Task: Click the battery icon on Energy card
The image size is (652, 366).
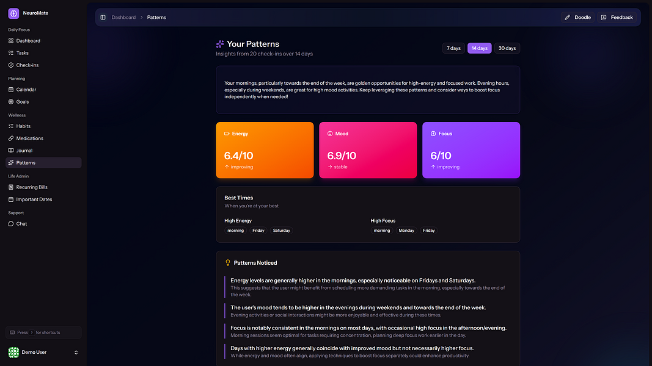Action: 227,134
